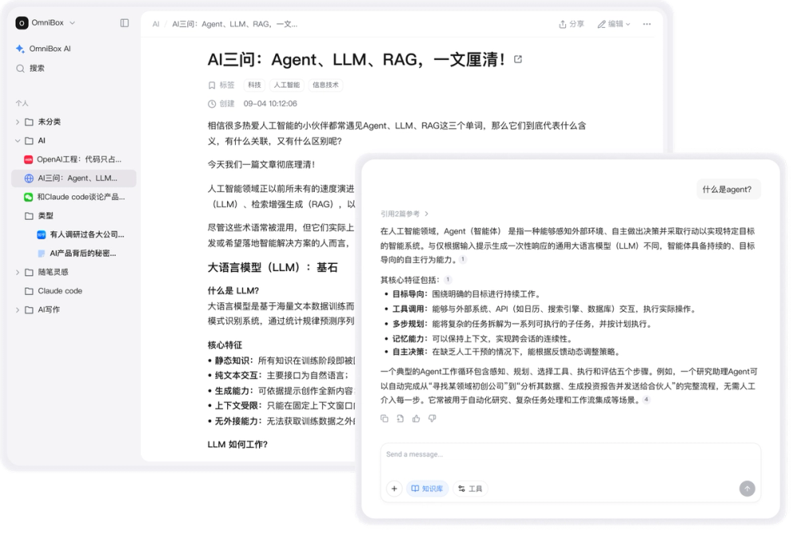
Task: Click the OmniBox logo icon
Action: pos(22,23)
